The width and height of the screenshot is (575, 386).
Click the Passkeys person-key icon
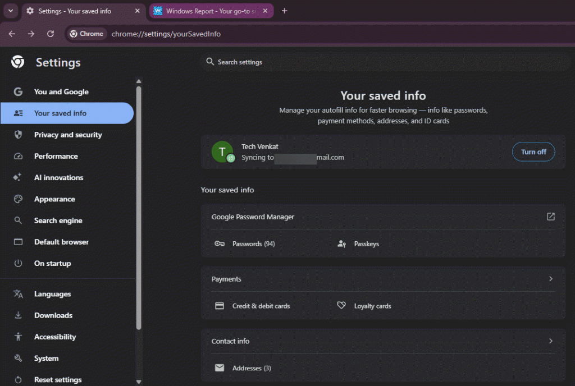click(x=341, y=243)
